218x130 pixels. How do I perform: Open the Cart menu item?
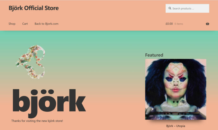[x=25, y=24]
